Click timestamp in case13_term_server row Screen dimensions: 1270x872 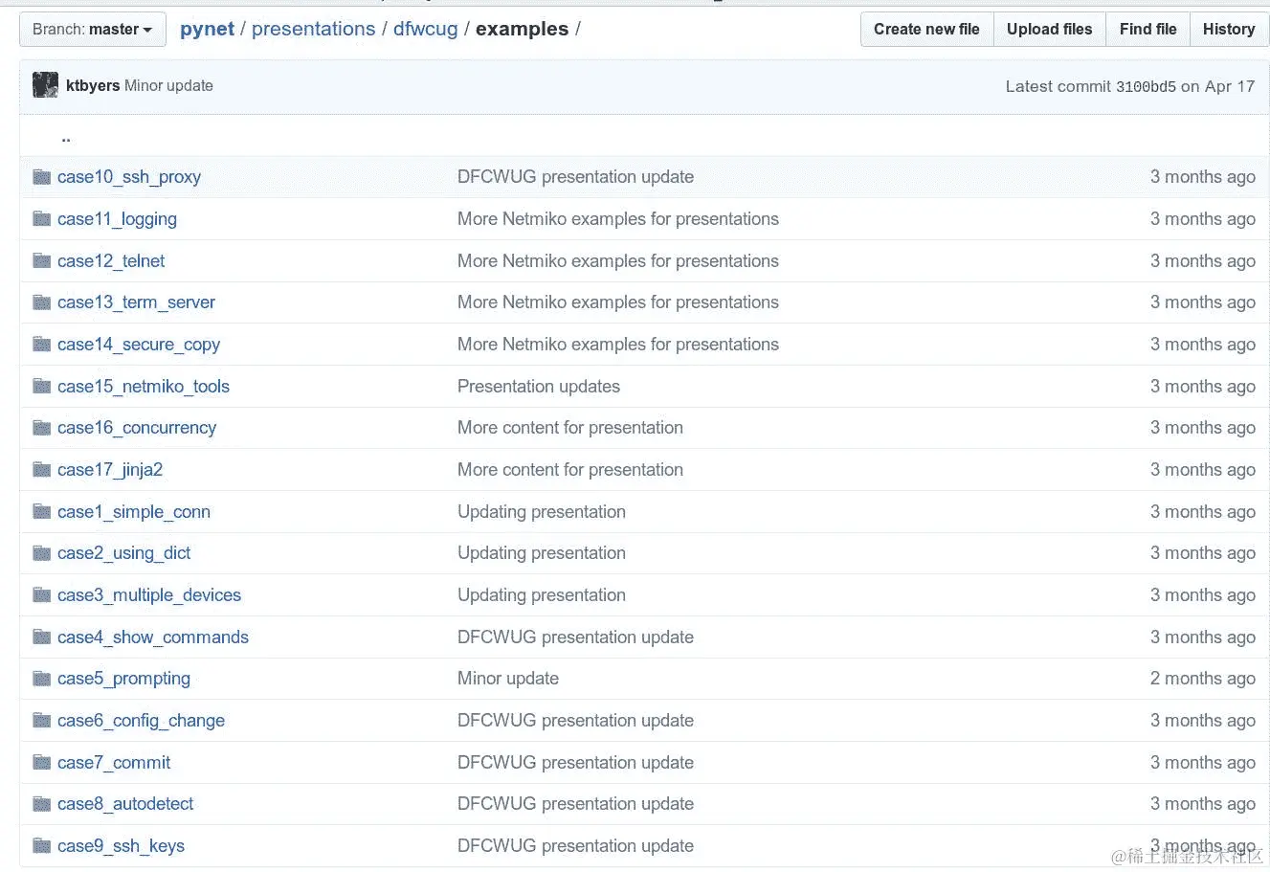[x=1203, y=302]
